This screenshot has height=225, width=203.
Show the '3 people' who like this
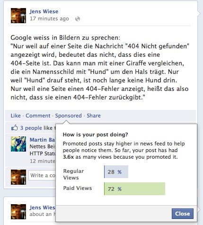click(x=31, y=128)
